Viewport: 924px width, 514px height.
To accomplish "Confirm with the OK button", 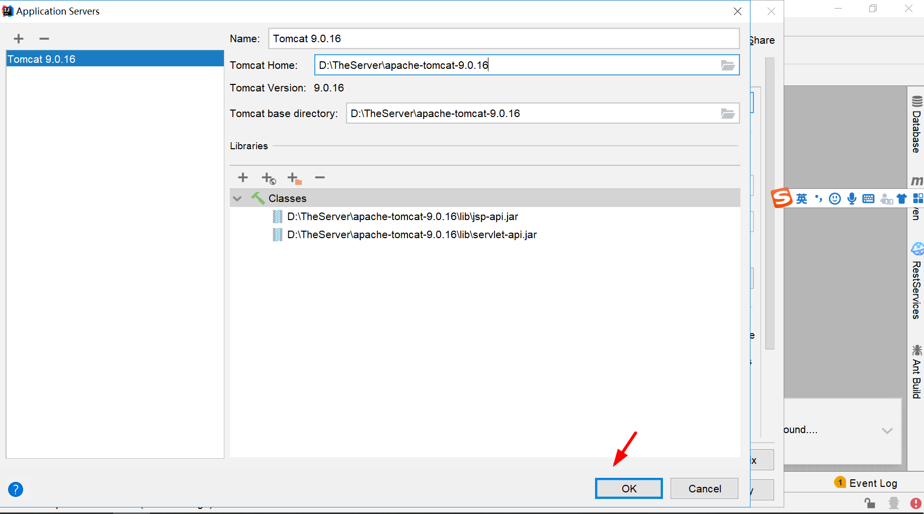I will pos(629,488).
